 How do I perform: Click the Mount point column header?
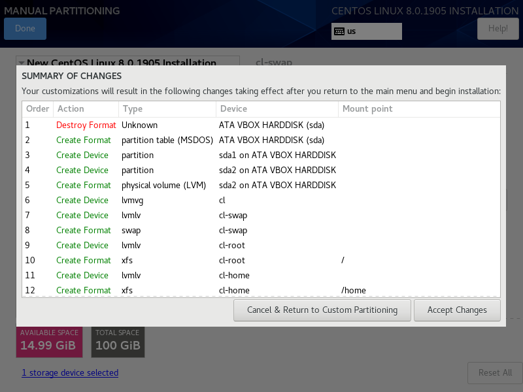pyautogui.click(x=419, y=109)
